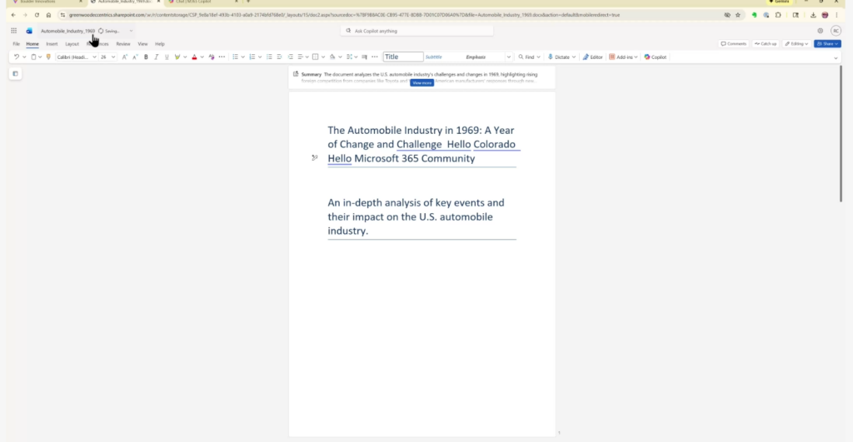Click the Comments button

734,43
